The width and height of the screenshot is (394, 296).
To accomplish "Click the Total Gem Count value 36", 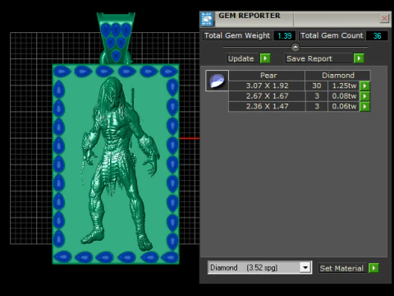I will tap(377, 35).
